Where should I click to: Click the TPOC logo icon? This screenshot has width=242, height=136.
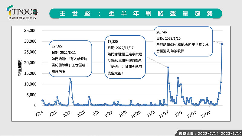point(10,11)
